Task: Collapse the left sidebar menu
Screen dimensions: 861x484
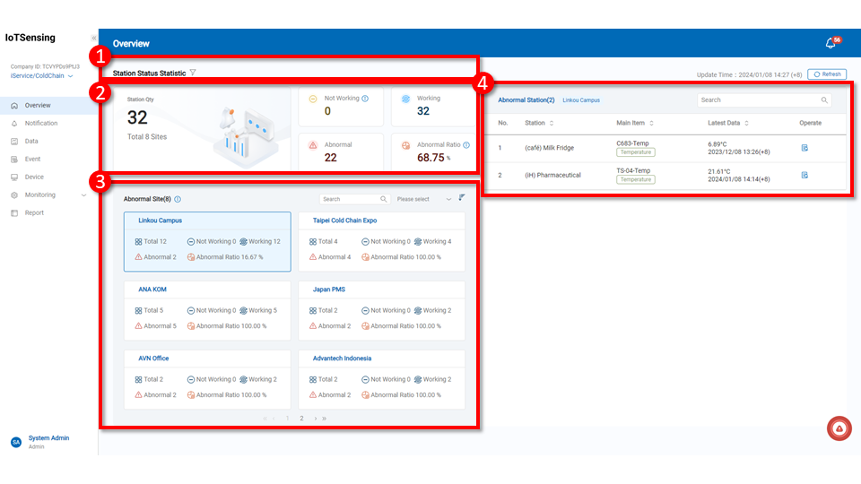Action: [94, 38]
